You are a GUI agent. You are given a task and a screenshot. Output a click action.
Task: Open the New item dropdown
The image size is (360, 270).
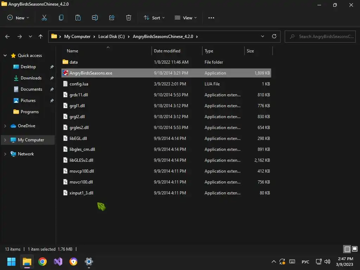18,18
